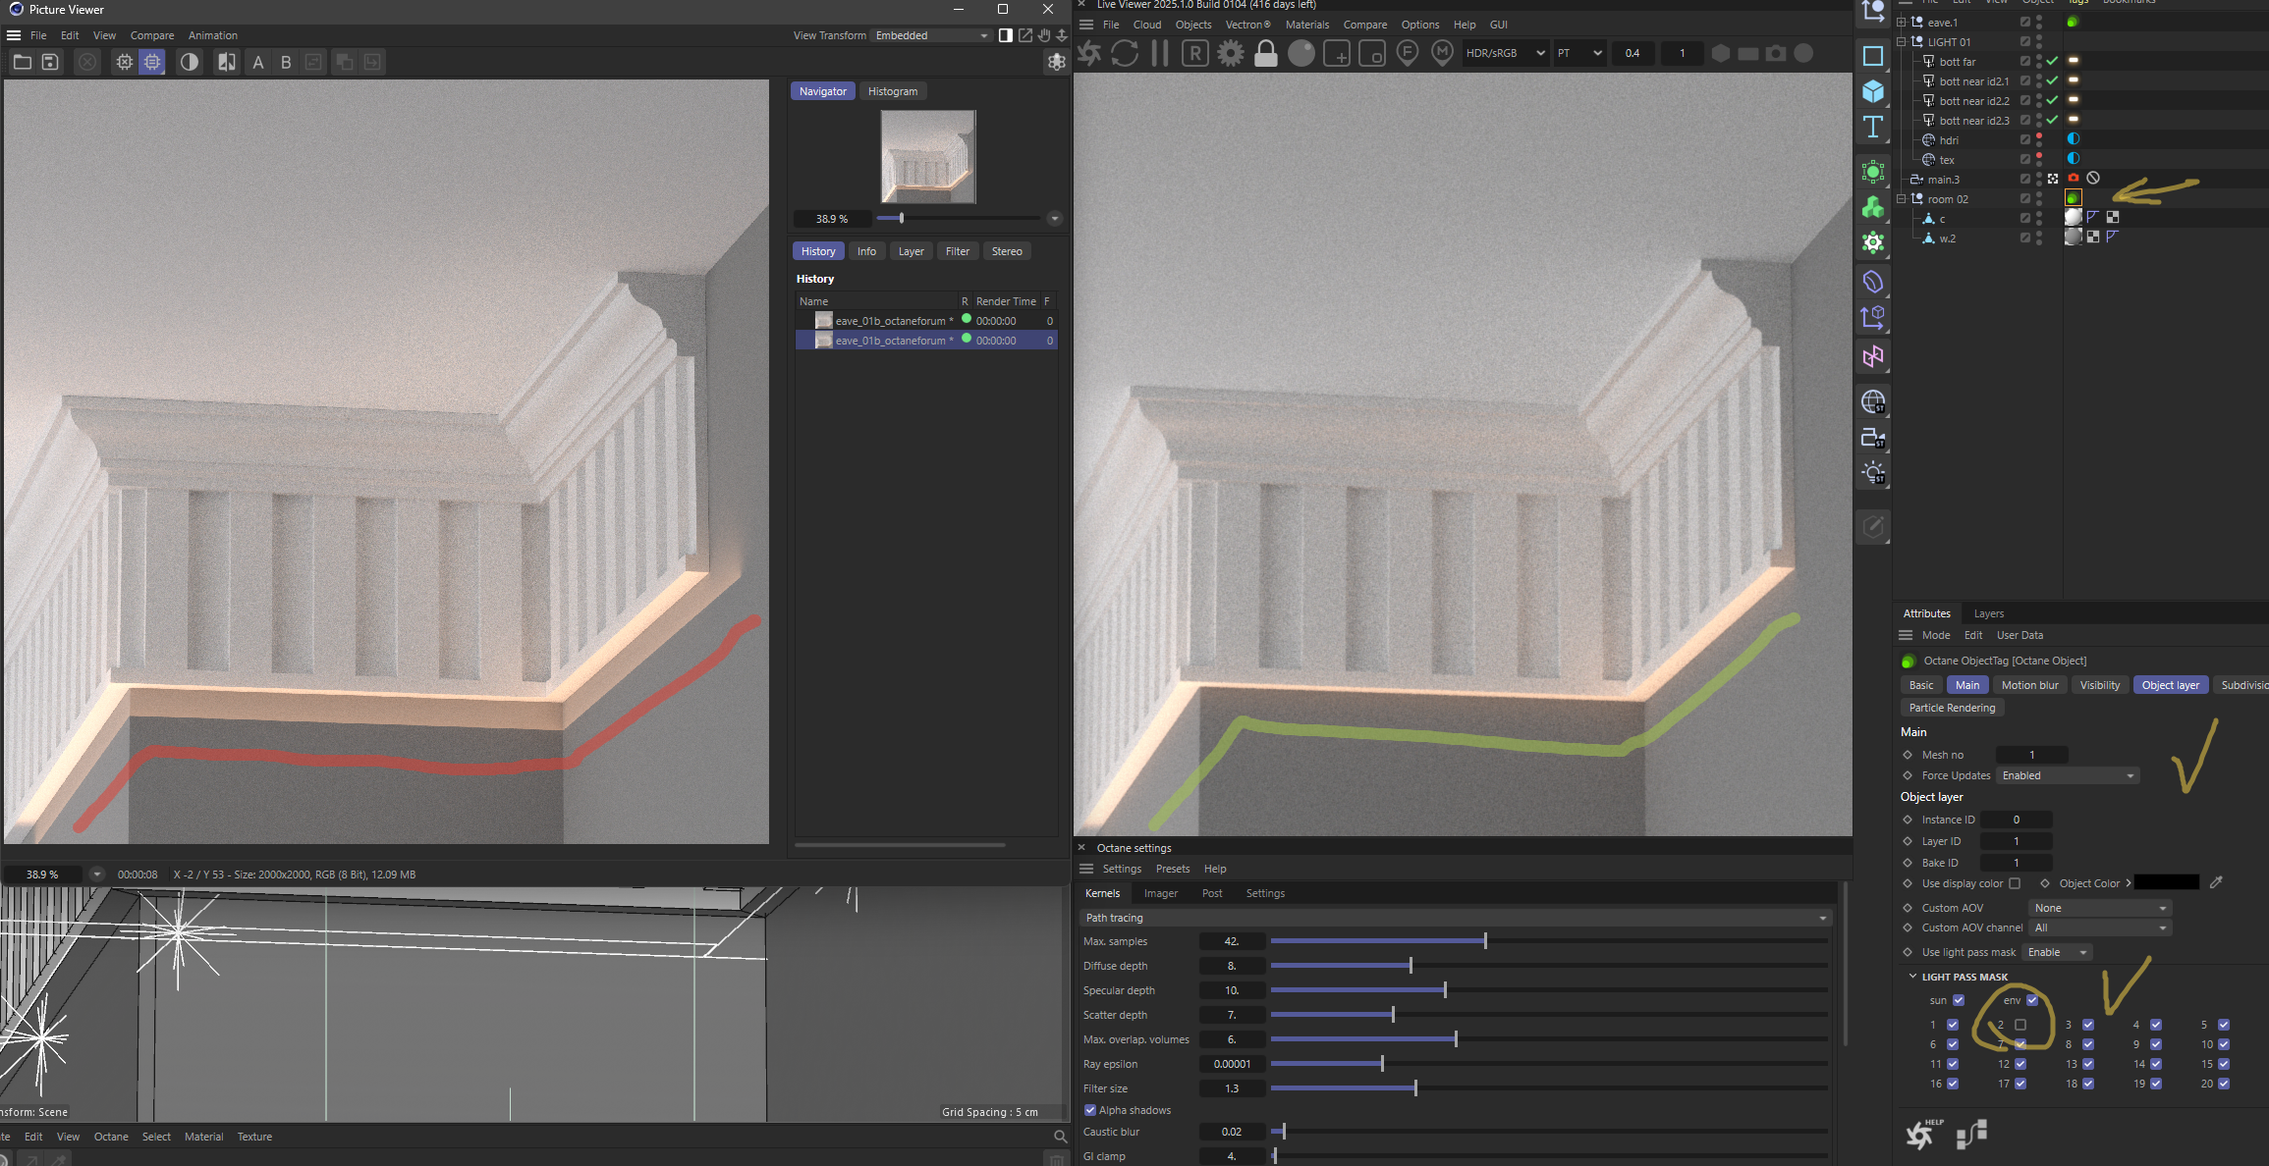Open the Path tracing kernel dropdown
Screen dimensions: 2269x1166
pos(1454,918)
